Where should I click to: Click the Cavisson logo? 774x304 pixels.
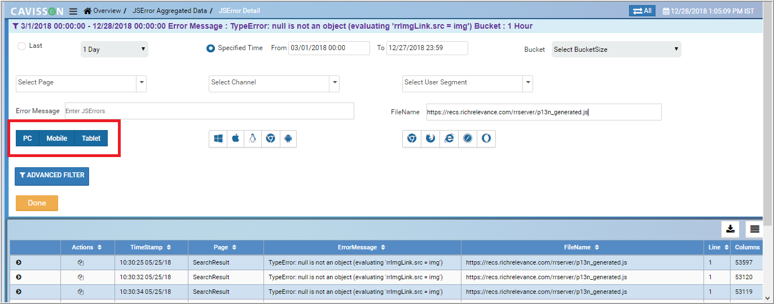(x=37, y=11)
